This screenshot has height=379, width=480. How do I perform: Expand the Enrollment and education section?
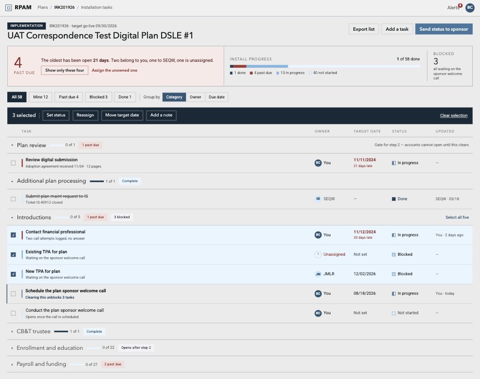pyautogui.click(x=12, y=348)
